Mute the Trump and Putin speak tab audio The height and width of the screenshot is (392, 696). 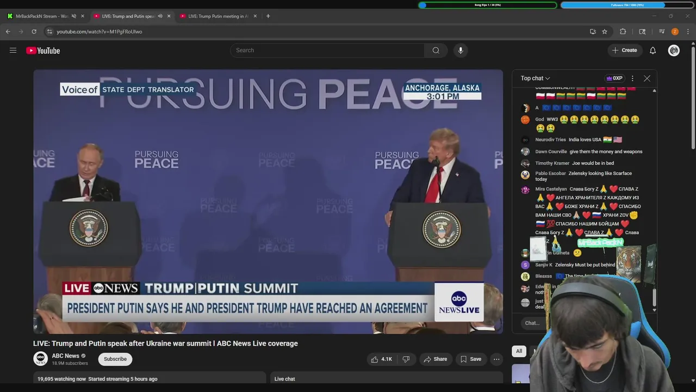(x=160, y=16)
